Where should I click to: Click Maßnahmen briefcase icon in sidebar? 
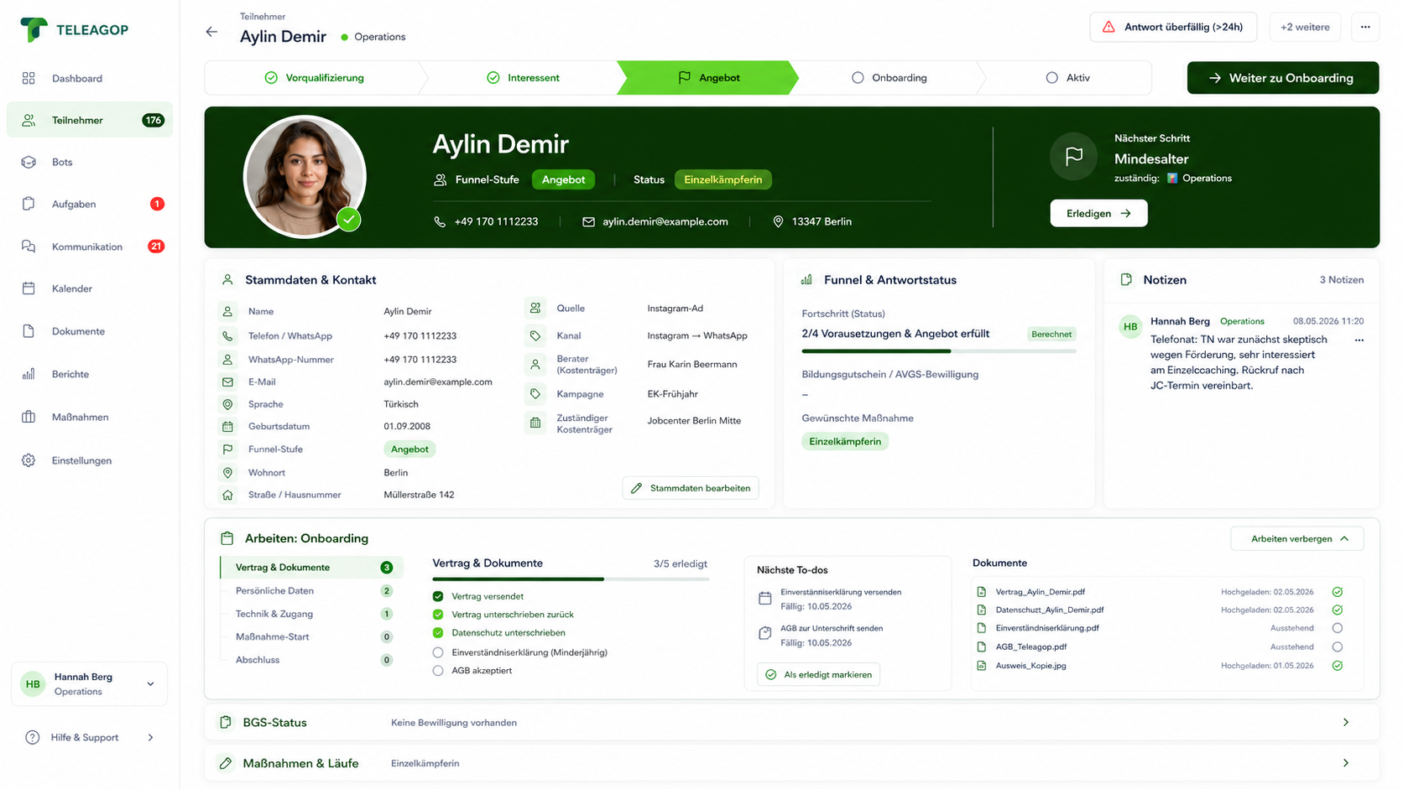tap(29, 417)
